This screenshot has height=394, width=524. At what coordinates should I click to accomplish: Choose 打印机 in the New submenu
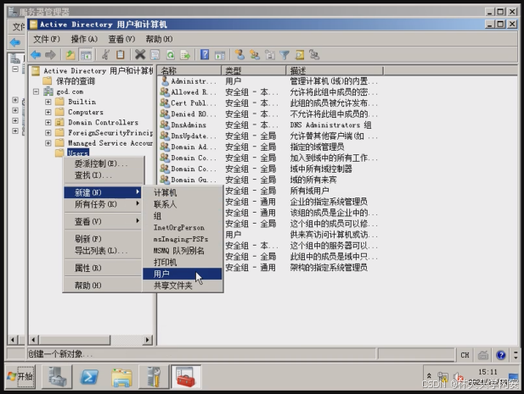[183, 262]
